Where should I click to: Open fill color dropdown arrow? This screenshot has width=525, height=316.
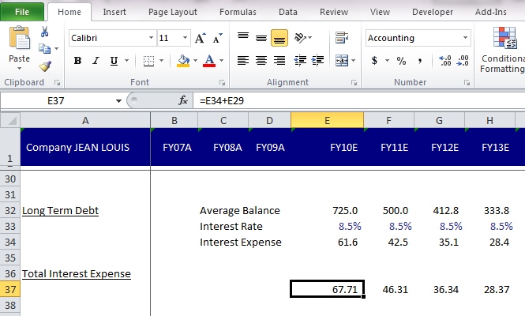pyautogui.click(x=195, y=61)
